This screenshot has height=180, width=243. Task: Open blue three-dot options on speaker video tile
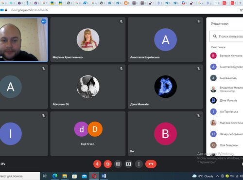pyautogui.click(x=44, y=21)
